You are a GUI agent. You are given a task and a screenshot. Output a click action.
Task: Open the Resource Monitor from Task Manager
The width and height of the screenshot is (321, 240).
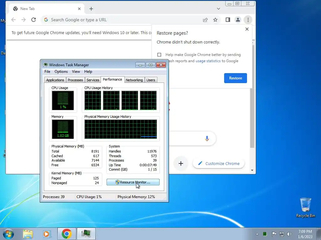pos(133,182)
